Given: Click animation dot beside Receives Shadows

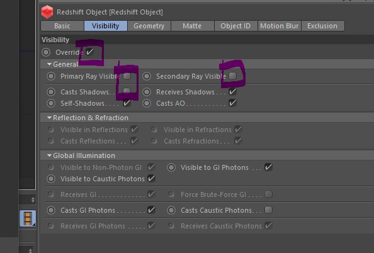Looking at the screenshot, I should [x=147, y=92].
